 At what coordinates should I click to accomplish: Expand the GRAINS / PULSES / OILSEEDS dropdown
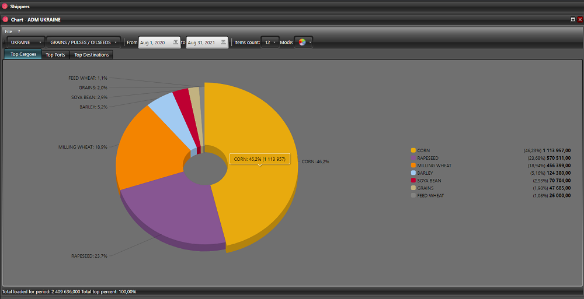pyautogui.click(x=84, y=43)
